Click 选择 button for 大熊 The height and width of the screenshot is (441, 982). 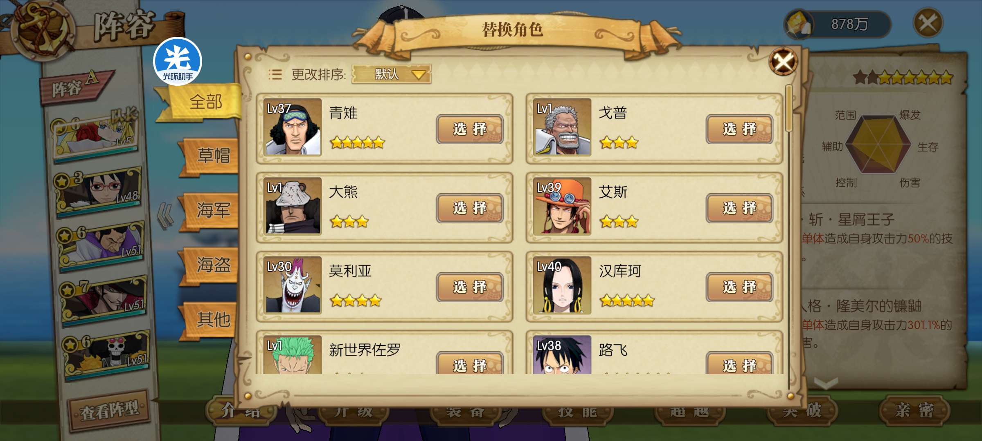click(x=470, y=208)
